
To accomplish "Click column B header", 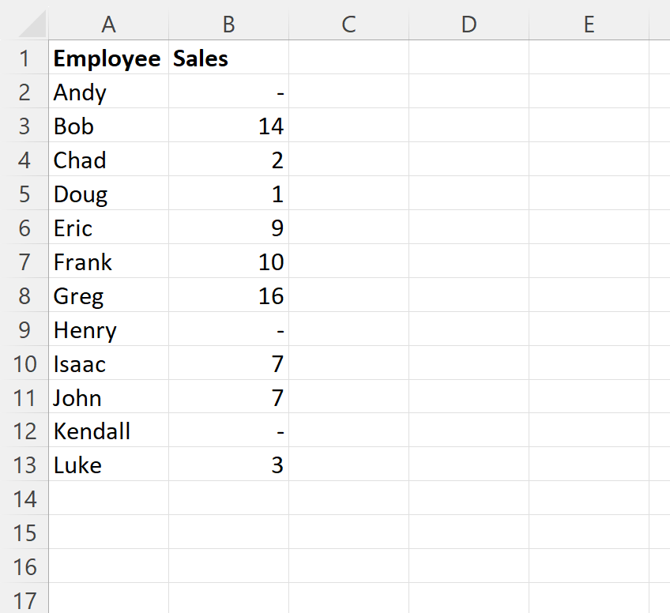I will tap(228, 24).
